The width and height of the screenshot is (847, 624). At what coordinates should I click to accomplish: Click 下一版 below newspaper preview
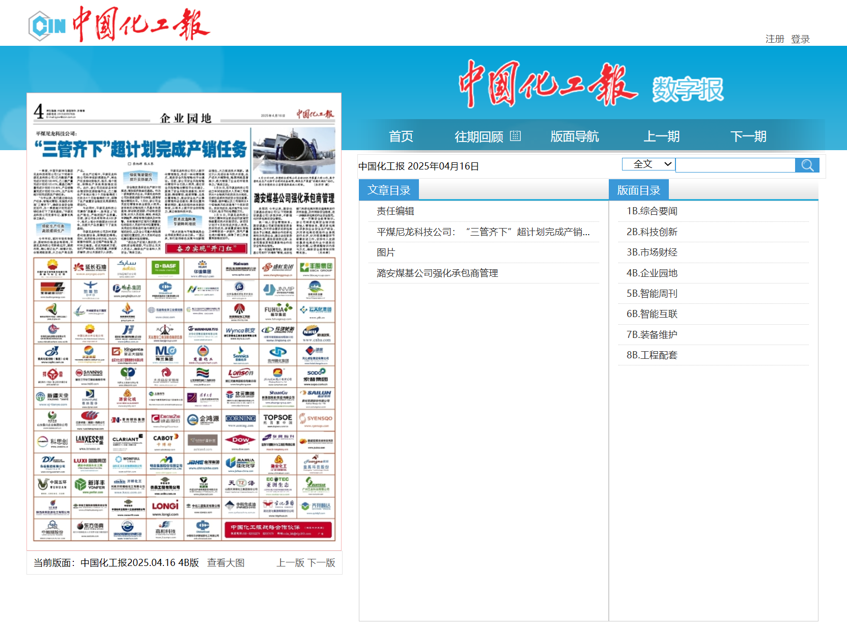click(x=321, y=562)
